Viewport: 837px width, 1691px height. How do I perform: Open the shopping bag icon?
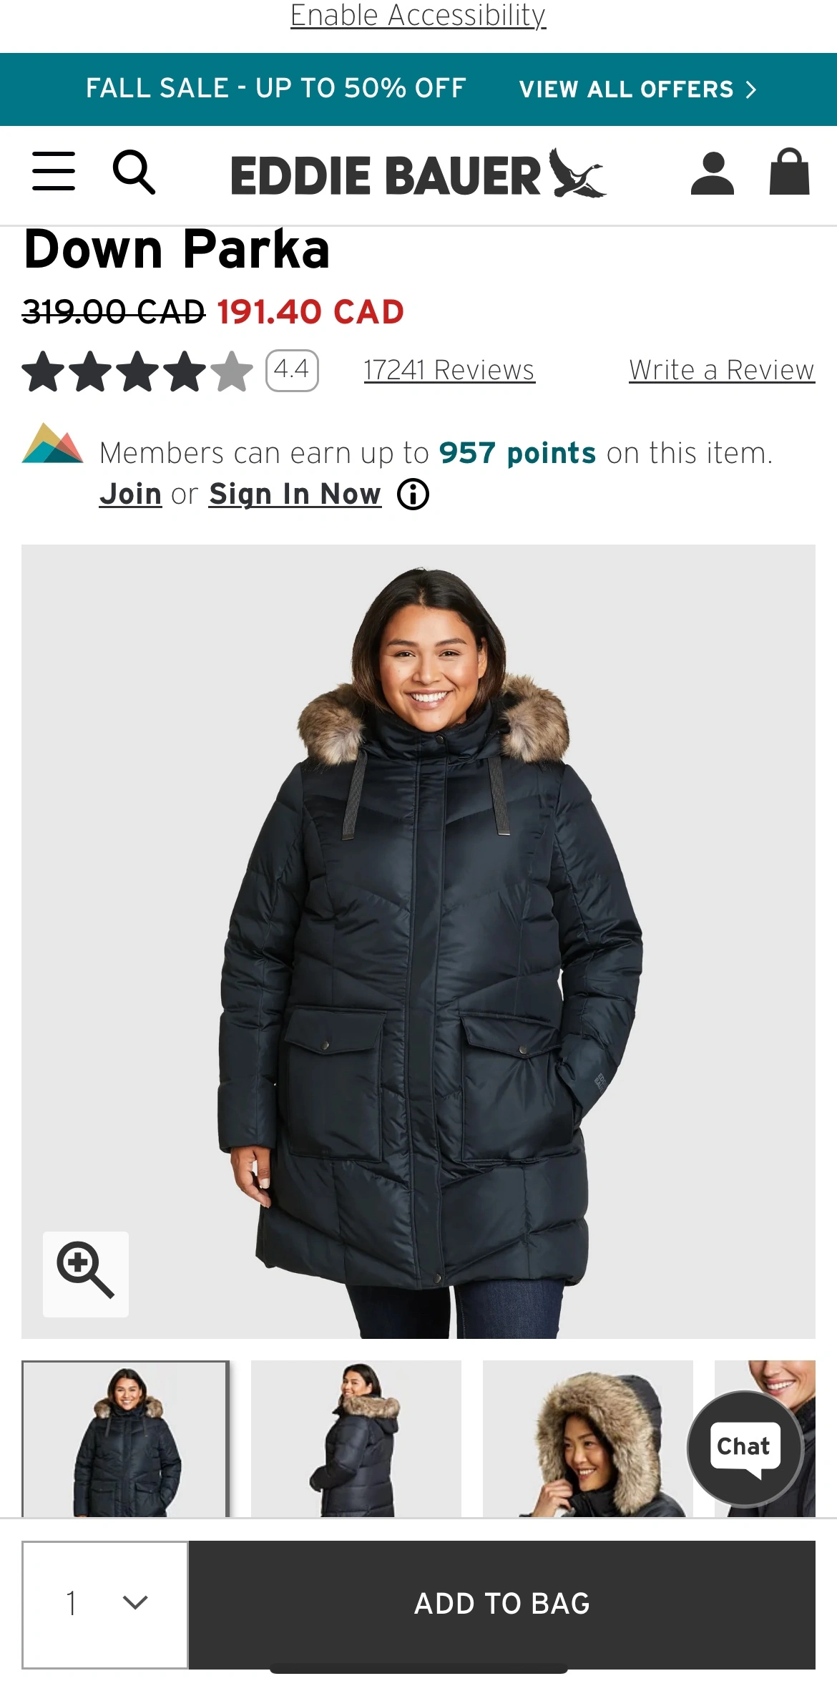tap(790, 172)
